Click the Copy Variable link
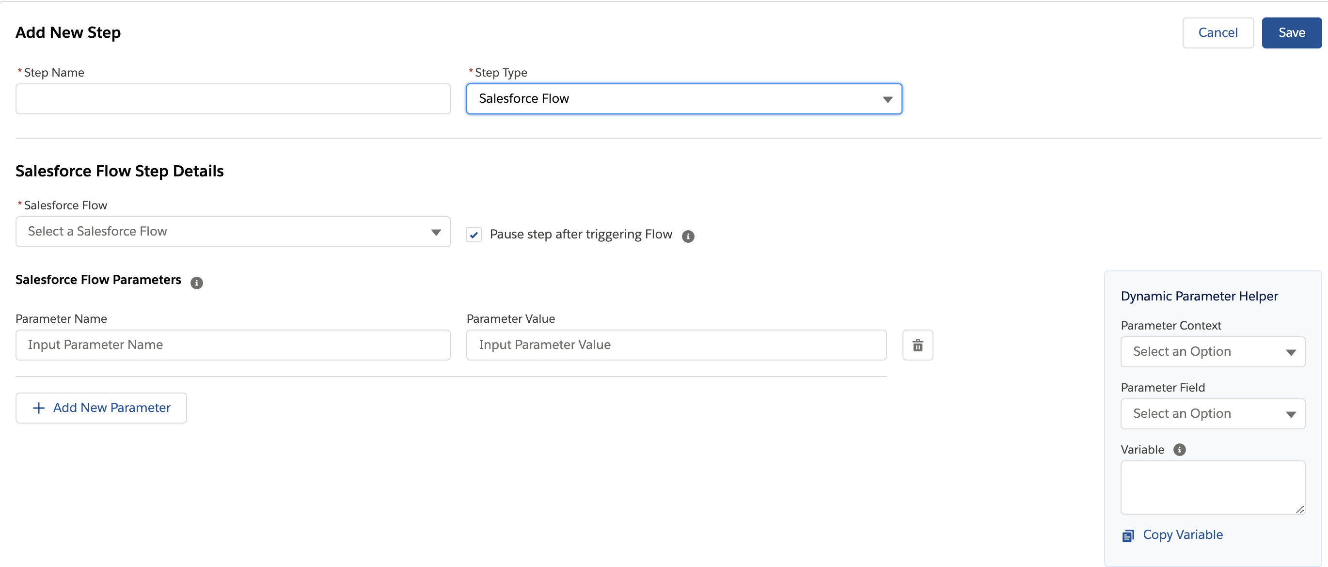 coord(1183,535)
